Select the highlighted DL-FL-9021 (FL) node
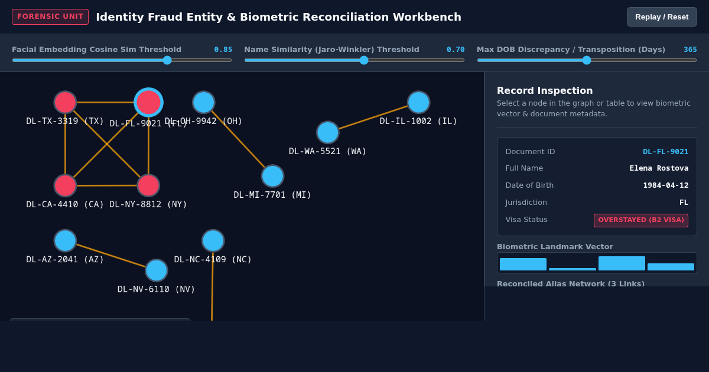709x372 pixels. 148,102
